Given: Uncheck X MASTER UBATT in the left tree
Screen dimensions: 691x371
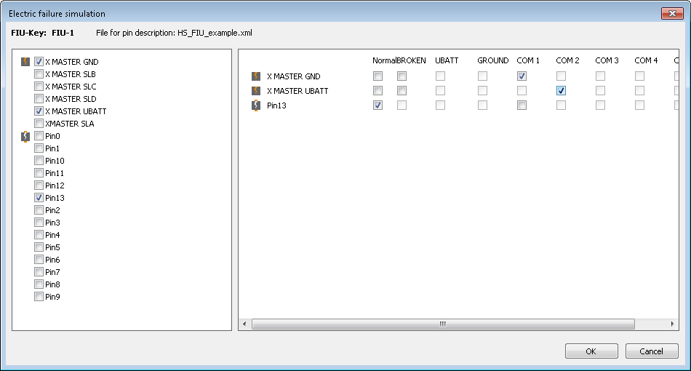Looking at the screenshot, I should 39,111.
